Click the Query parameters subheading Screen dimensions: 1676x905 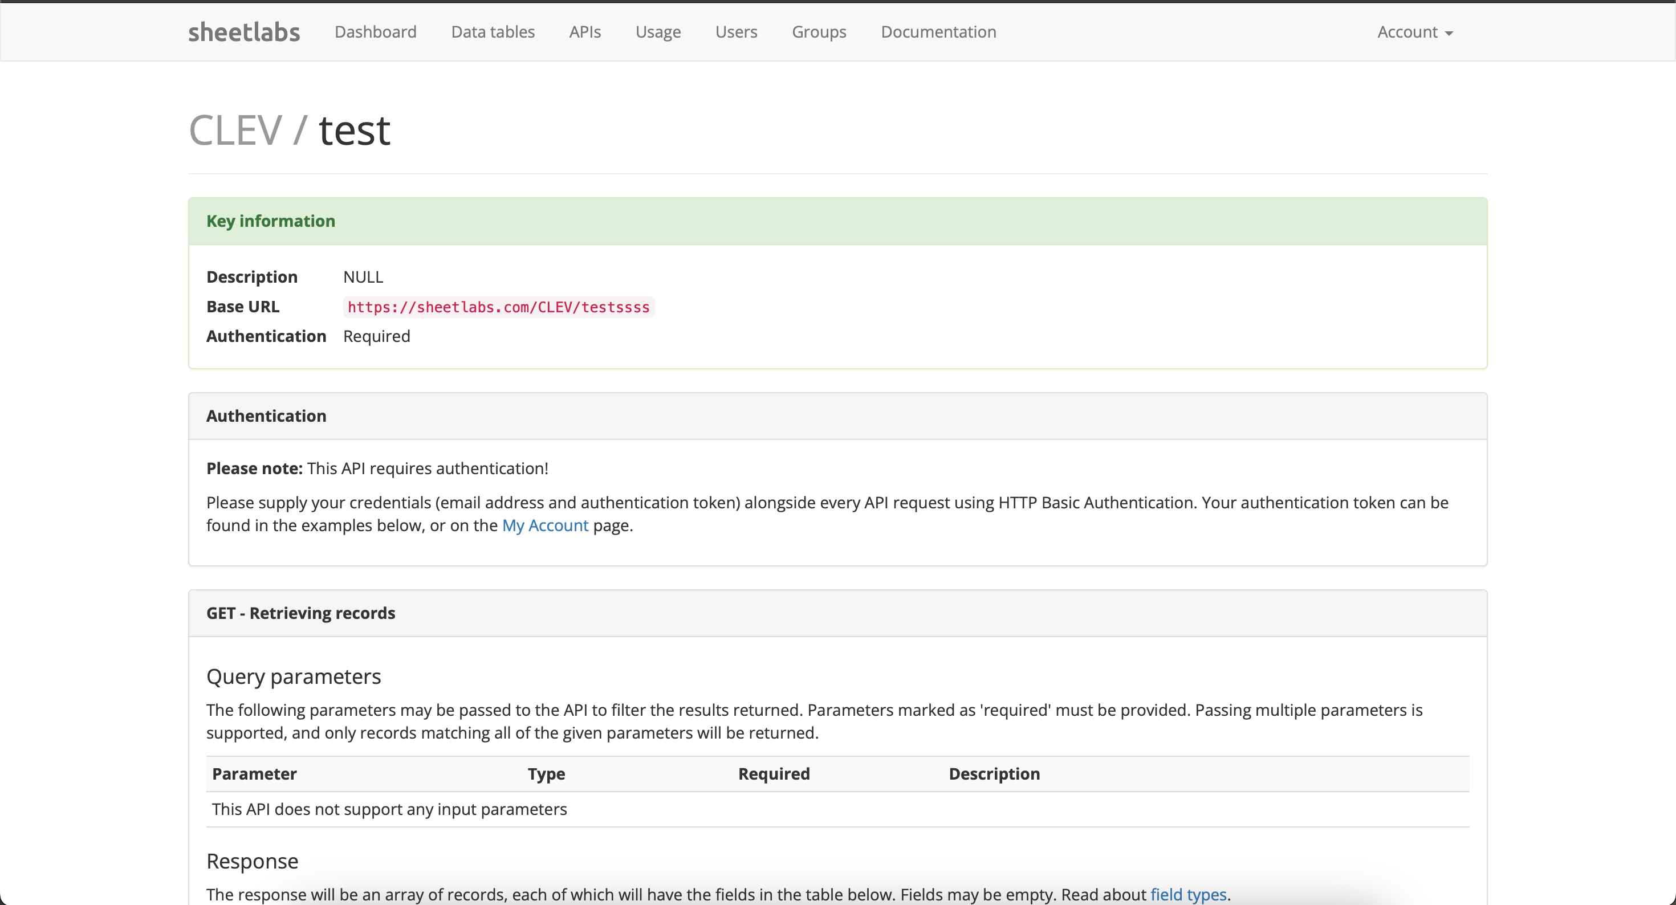pos(294,676)
